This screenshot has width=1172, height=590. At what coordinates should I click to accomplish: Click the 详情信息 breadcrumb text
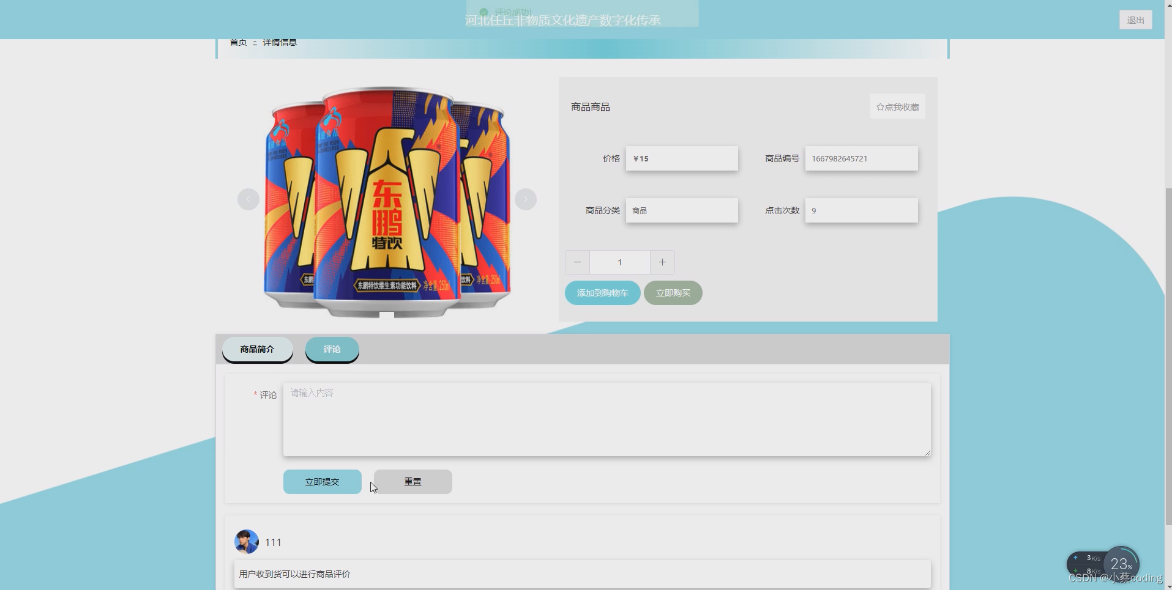280,42
